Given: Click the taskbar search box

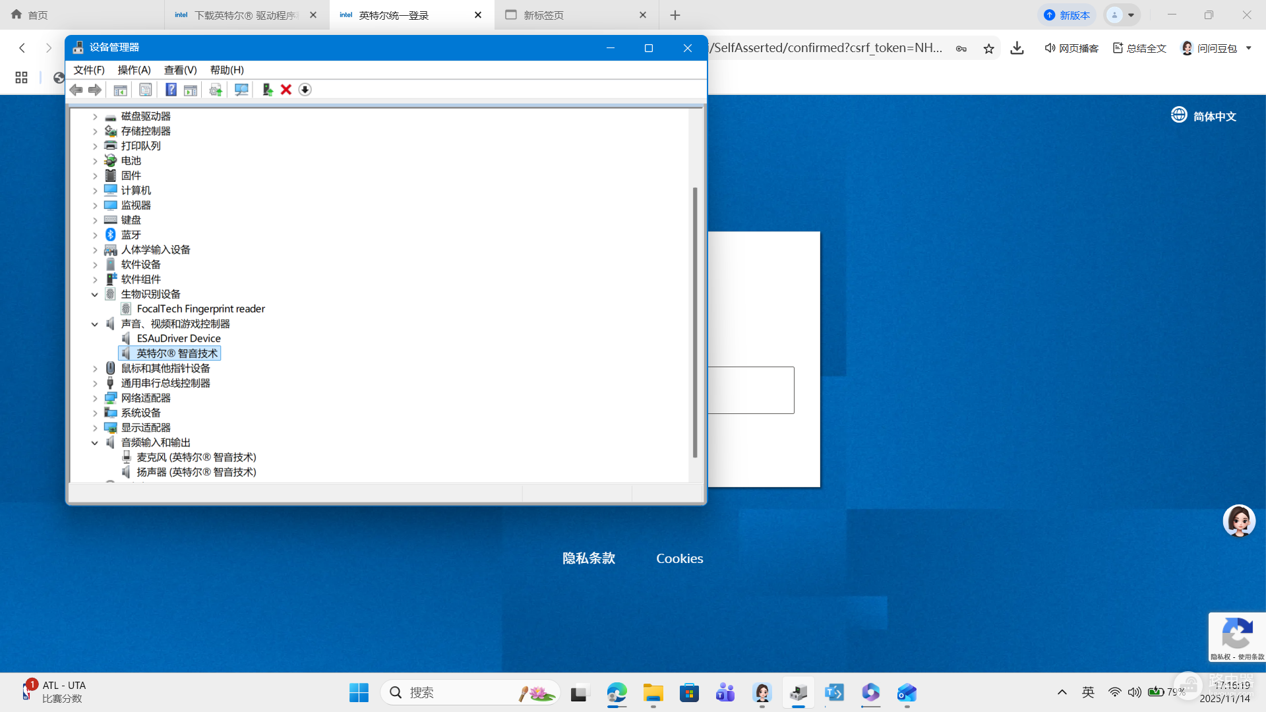Looking at the screenshot, I should pos(470,692).
